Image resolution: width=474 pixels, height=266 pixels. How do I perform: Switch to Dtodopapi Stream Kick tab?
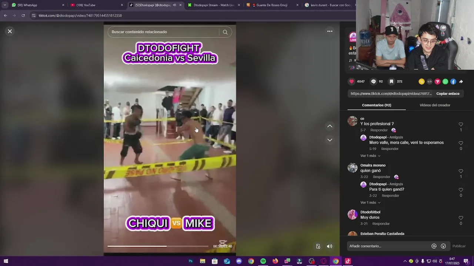[214, 5]
